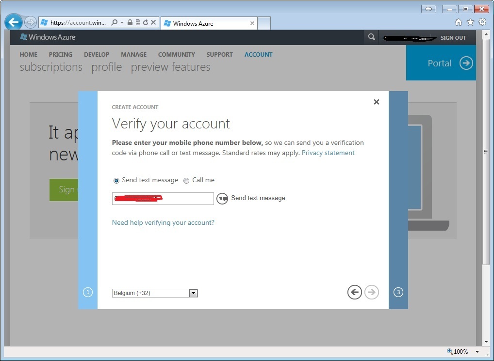
Task: Switch to the Windows Azure browser tab
Action: [206, 23]
